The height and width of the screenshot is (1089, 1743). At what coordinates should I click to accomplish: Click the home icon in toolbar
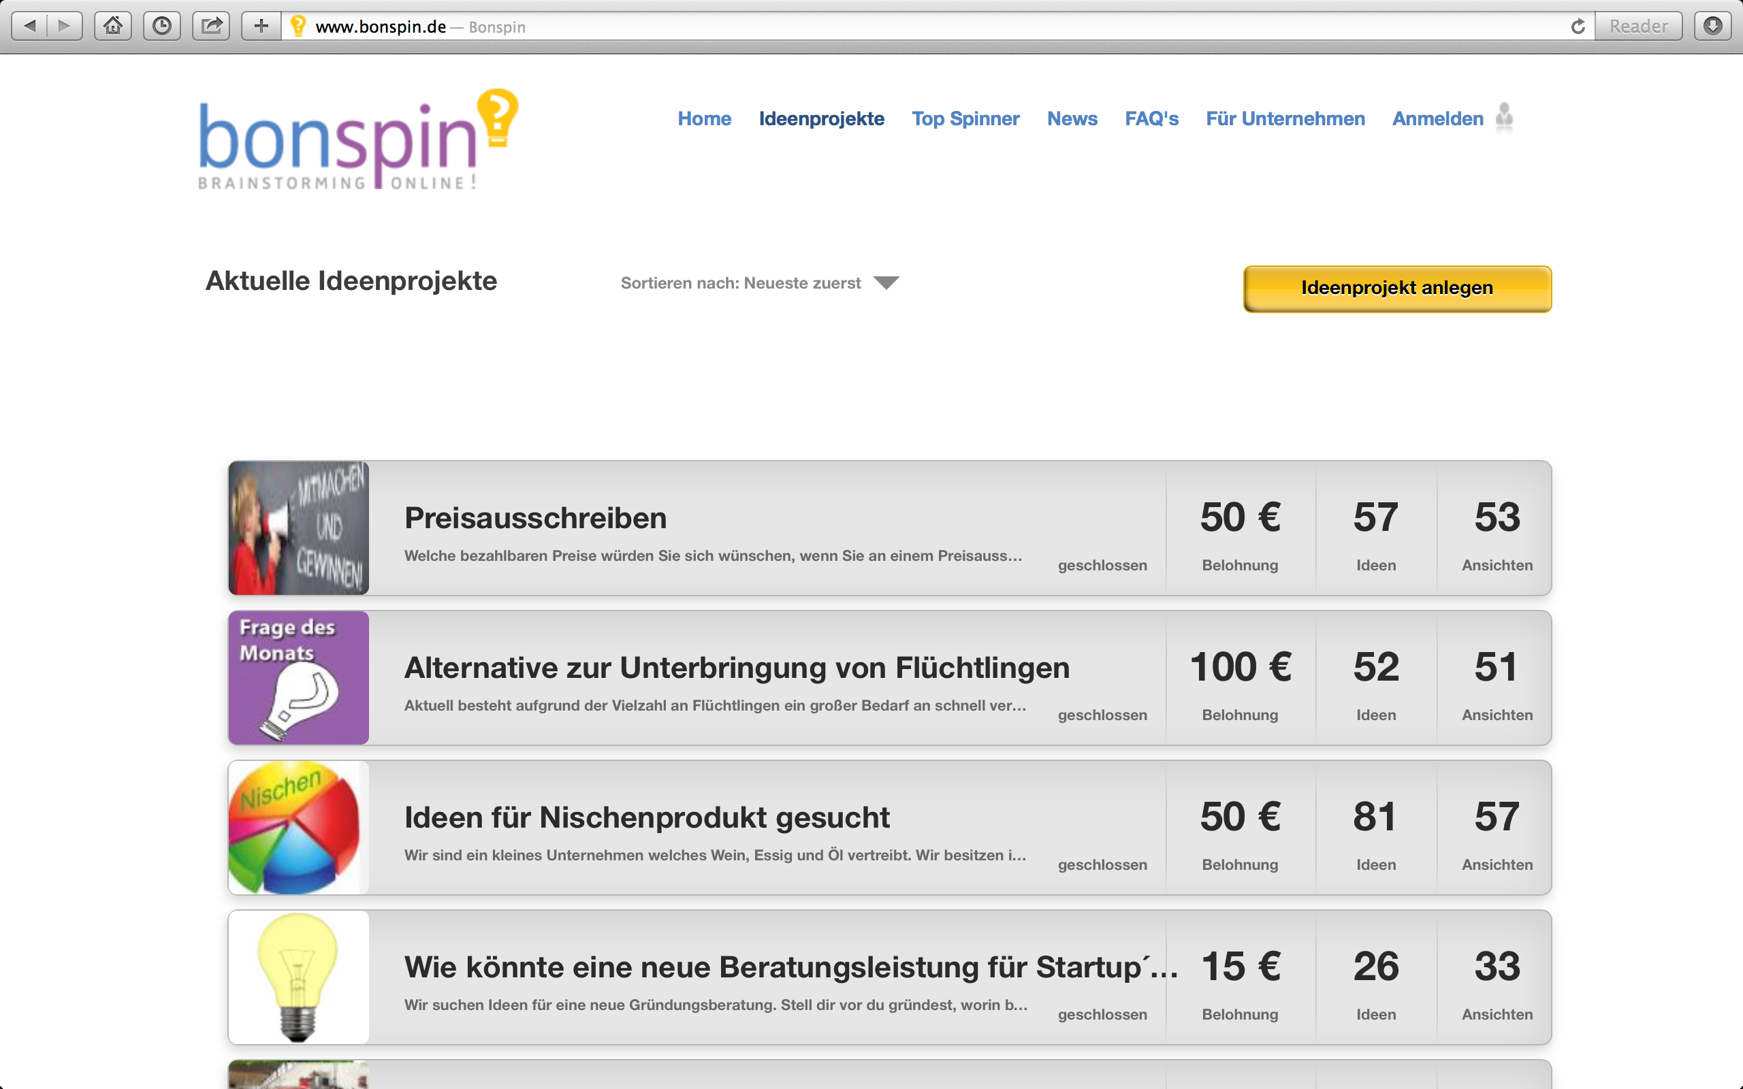click(x=113, y=27)
